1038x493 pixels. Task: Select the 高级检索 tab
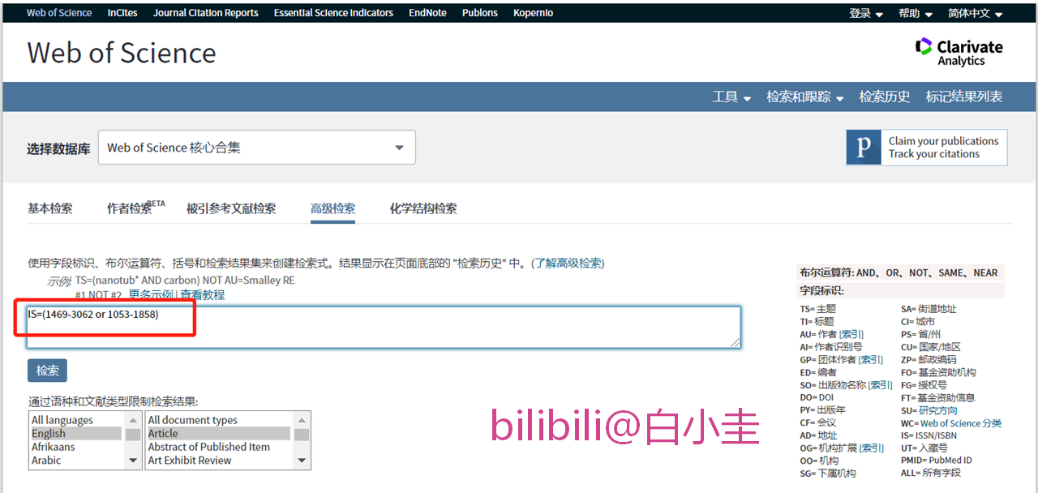[x=332, y=208]
